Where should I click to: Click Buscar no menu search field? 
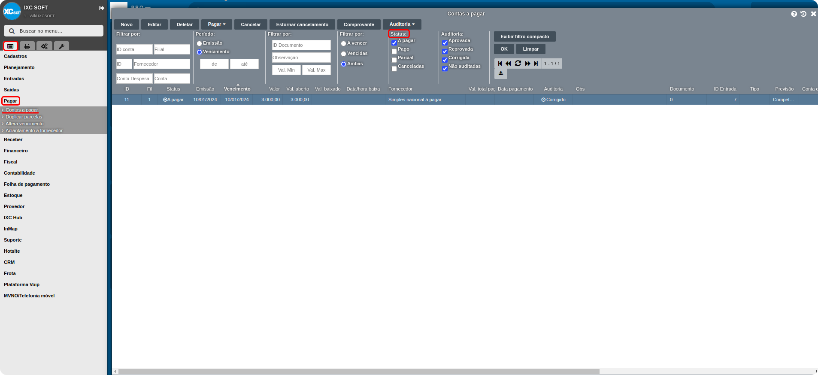54,31
